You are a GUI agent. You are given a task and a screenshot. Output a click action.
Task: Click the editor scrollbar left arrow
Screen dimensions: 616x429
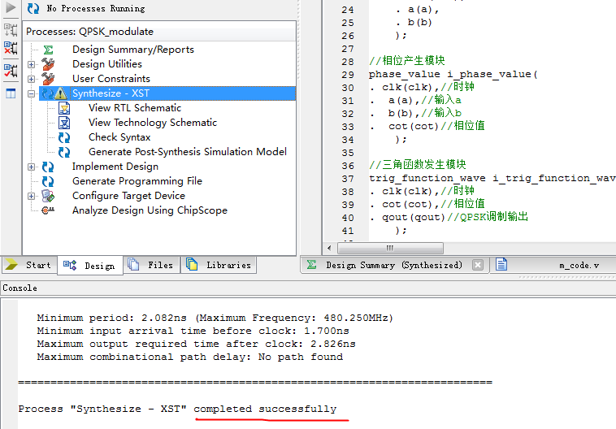(329, 249)
